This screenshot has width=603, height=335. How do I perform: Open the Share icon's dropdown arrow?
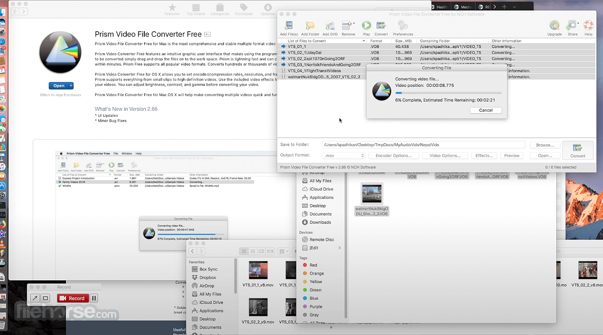coord(578,23)
